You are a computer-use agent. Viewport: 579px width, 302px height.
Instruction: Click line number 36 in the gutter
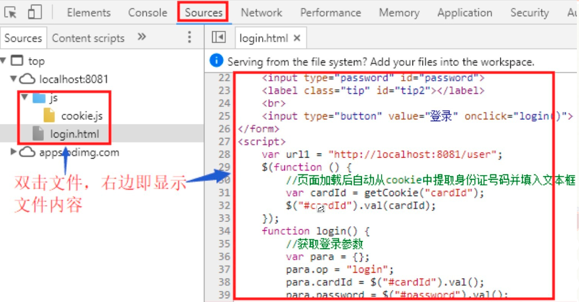224,257
